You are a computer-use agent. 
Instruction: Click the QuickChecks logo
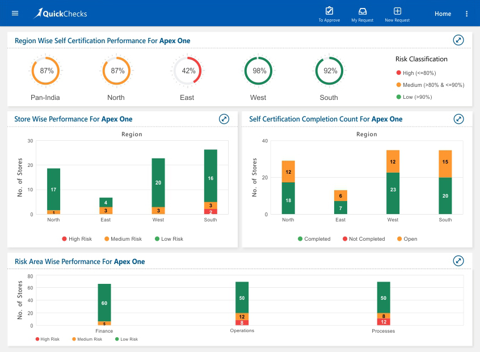pyautogui.click(x=60, y=14)
